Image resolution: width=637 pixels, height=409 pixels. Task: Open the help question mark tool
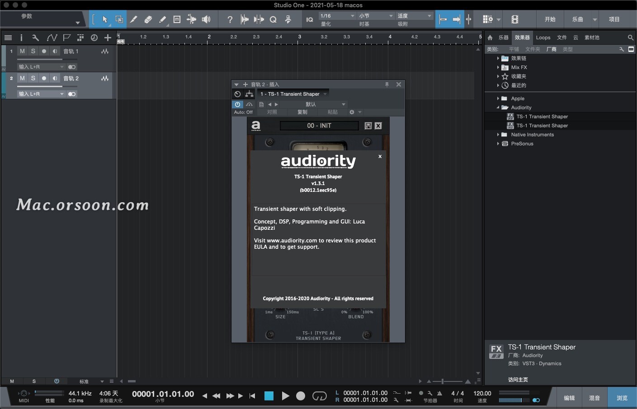tap(230, 19)
